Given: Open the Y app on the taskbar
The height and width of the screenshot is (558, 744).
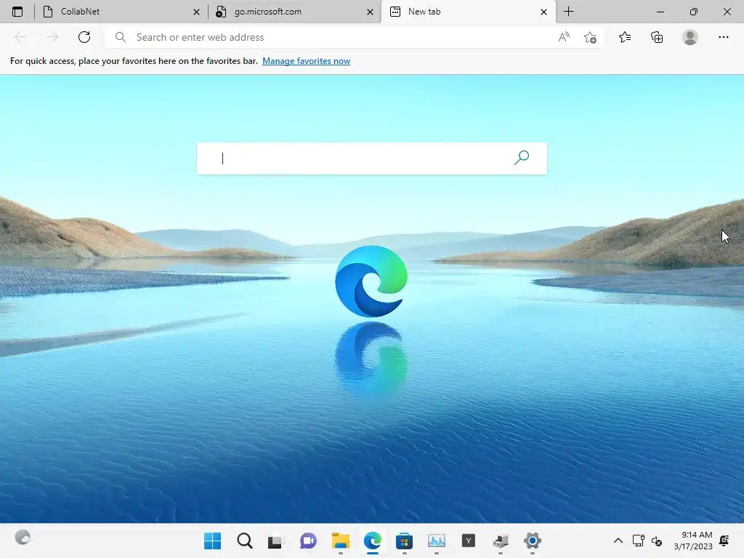Looking at the screenshot, I should 469,541.
